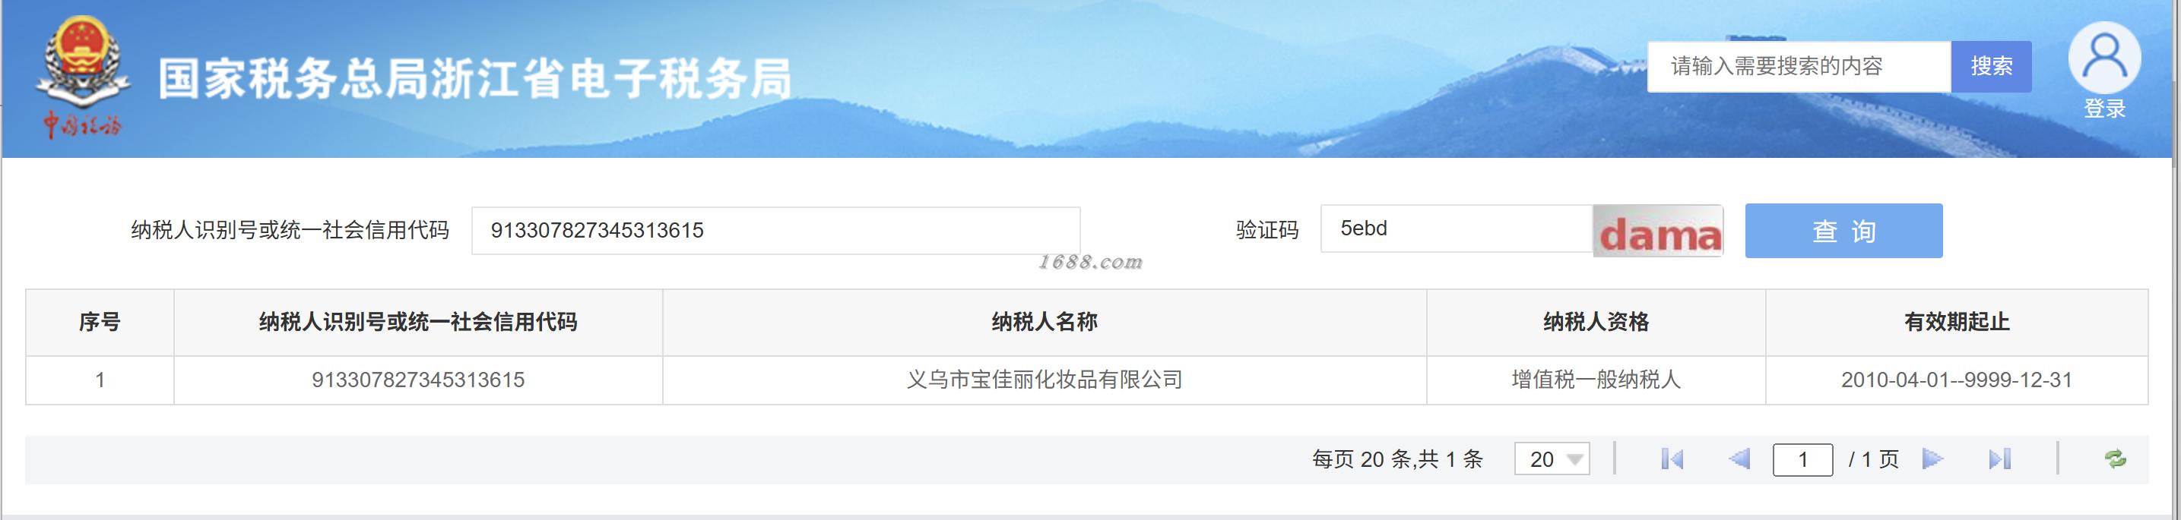Viewport: 2181px width, 520px height.
Task: Click the 验证码 captcha text field
Action: pyautogui.click(x=1457, y=228)
